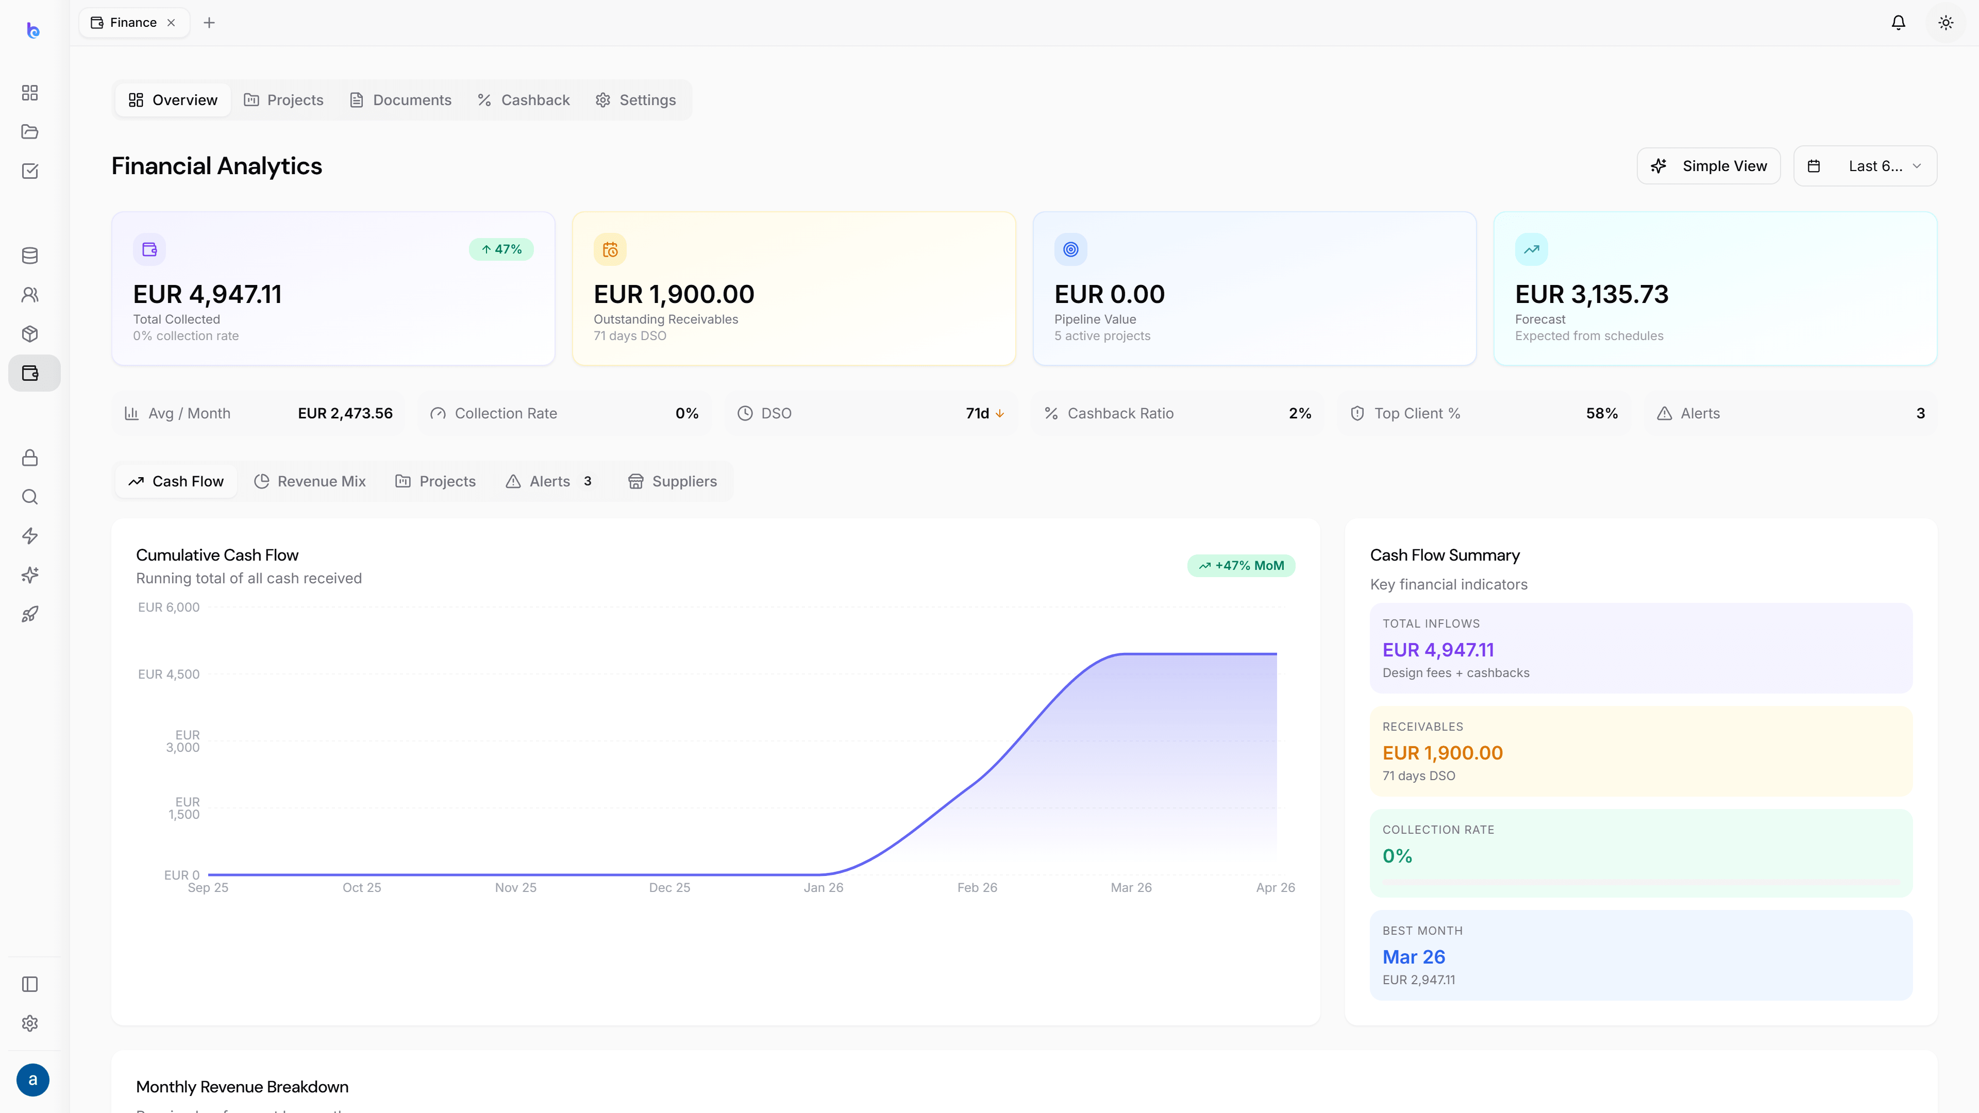Switch to the top Projects tab
This screenshot has width=1979, height=1113.
tap(283, 100)
